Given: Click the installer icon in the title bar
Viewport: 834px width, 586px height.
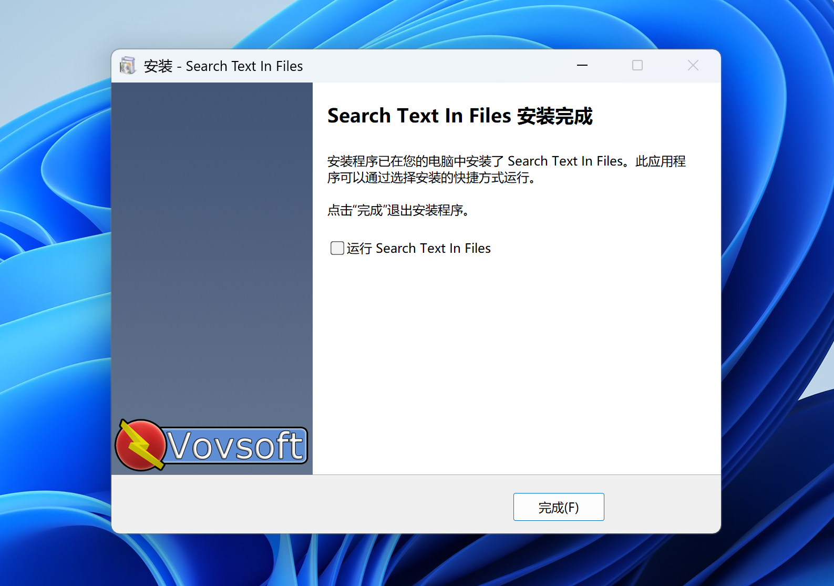Looking at the screenshot, I should [127, 66].
